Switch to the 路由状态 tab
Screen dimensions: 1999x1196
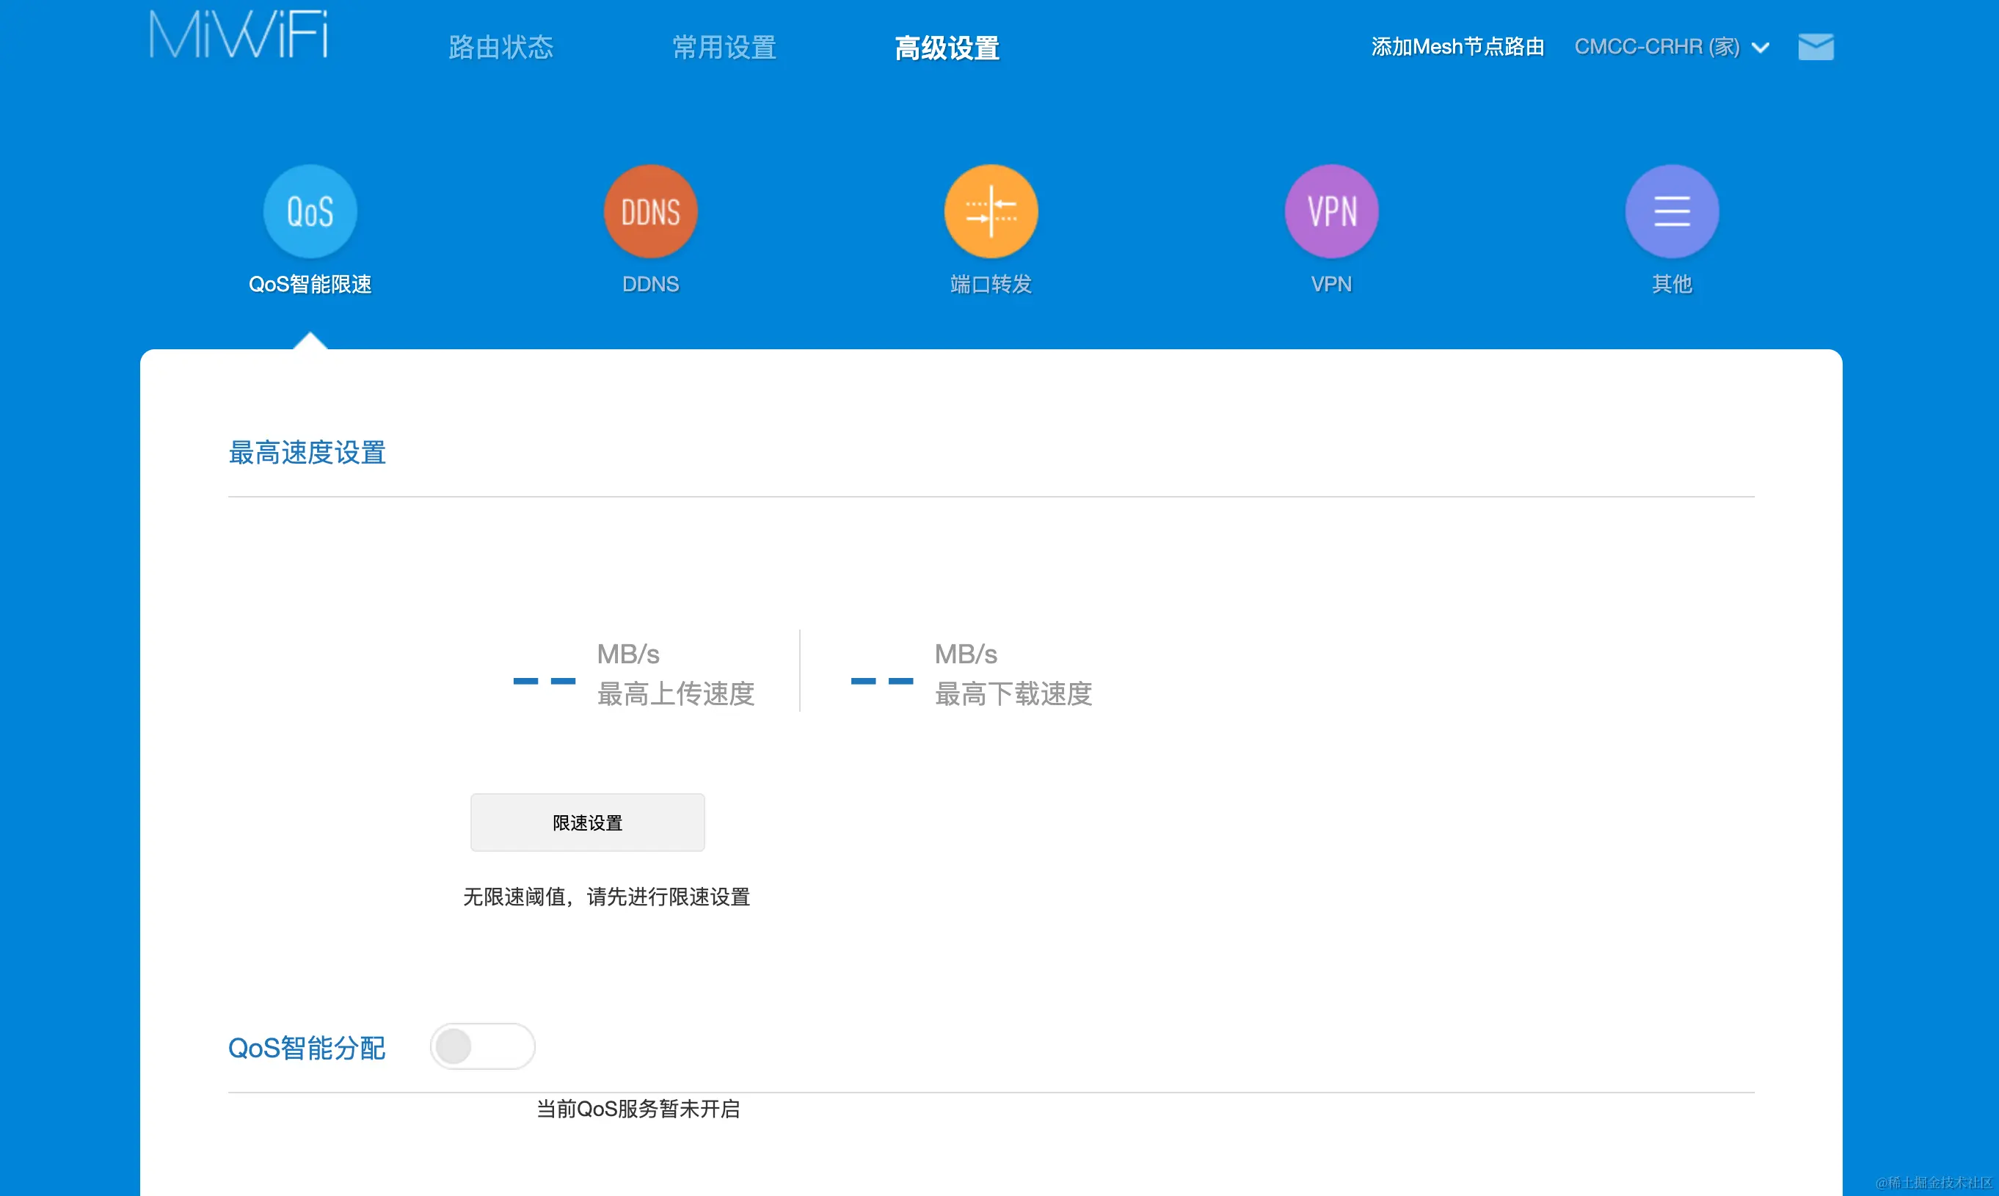click(500, 48)
